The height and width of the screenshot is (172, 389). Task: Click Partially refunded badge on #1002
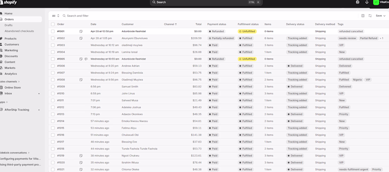coord(221,38)
